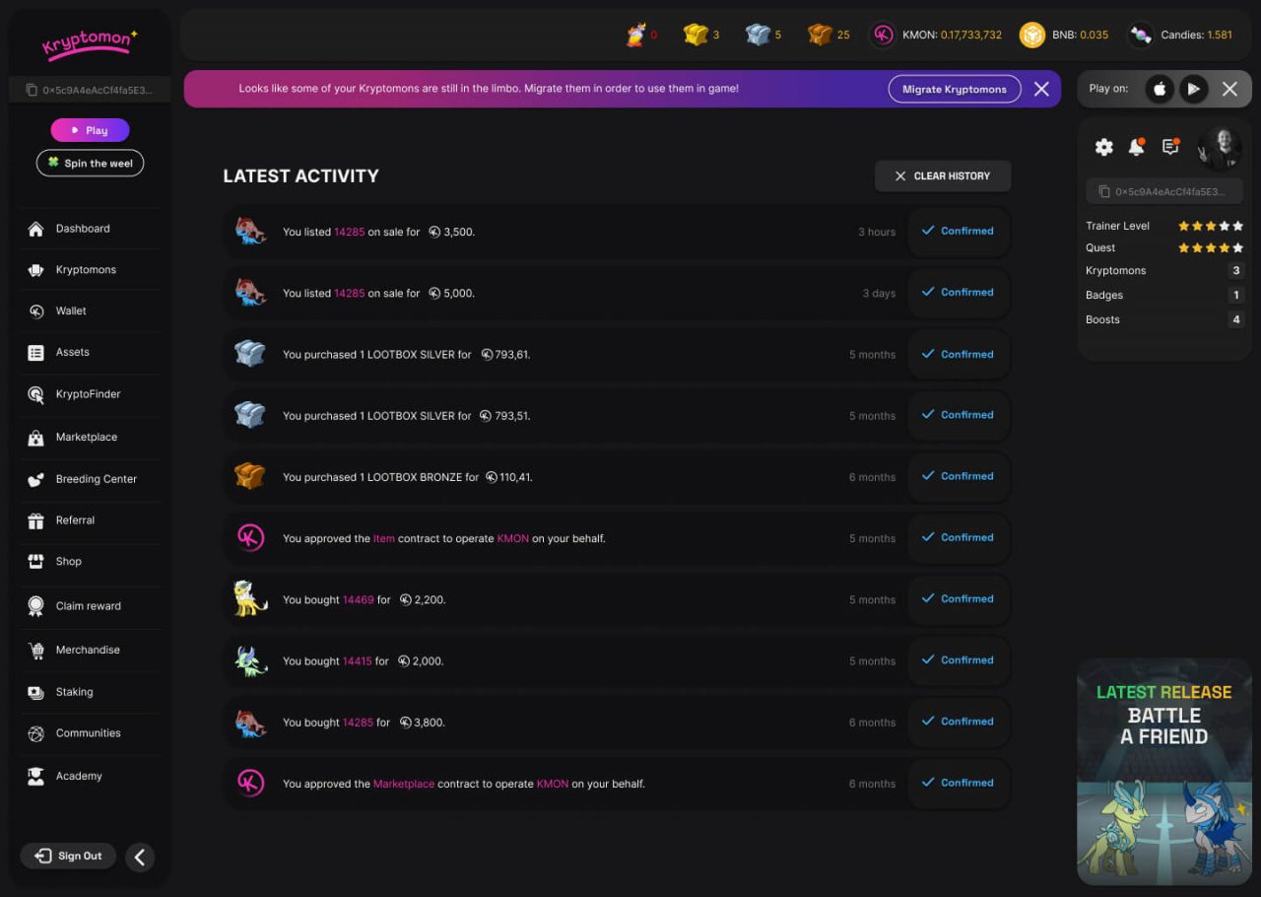
Task: Click the Candies balance icon
Action: pos(1140,34)
